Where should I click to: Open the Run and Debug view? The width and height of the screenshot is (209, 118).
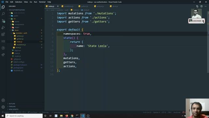[3, 28]
